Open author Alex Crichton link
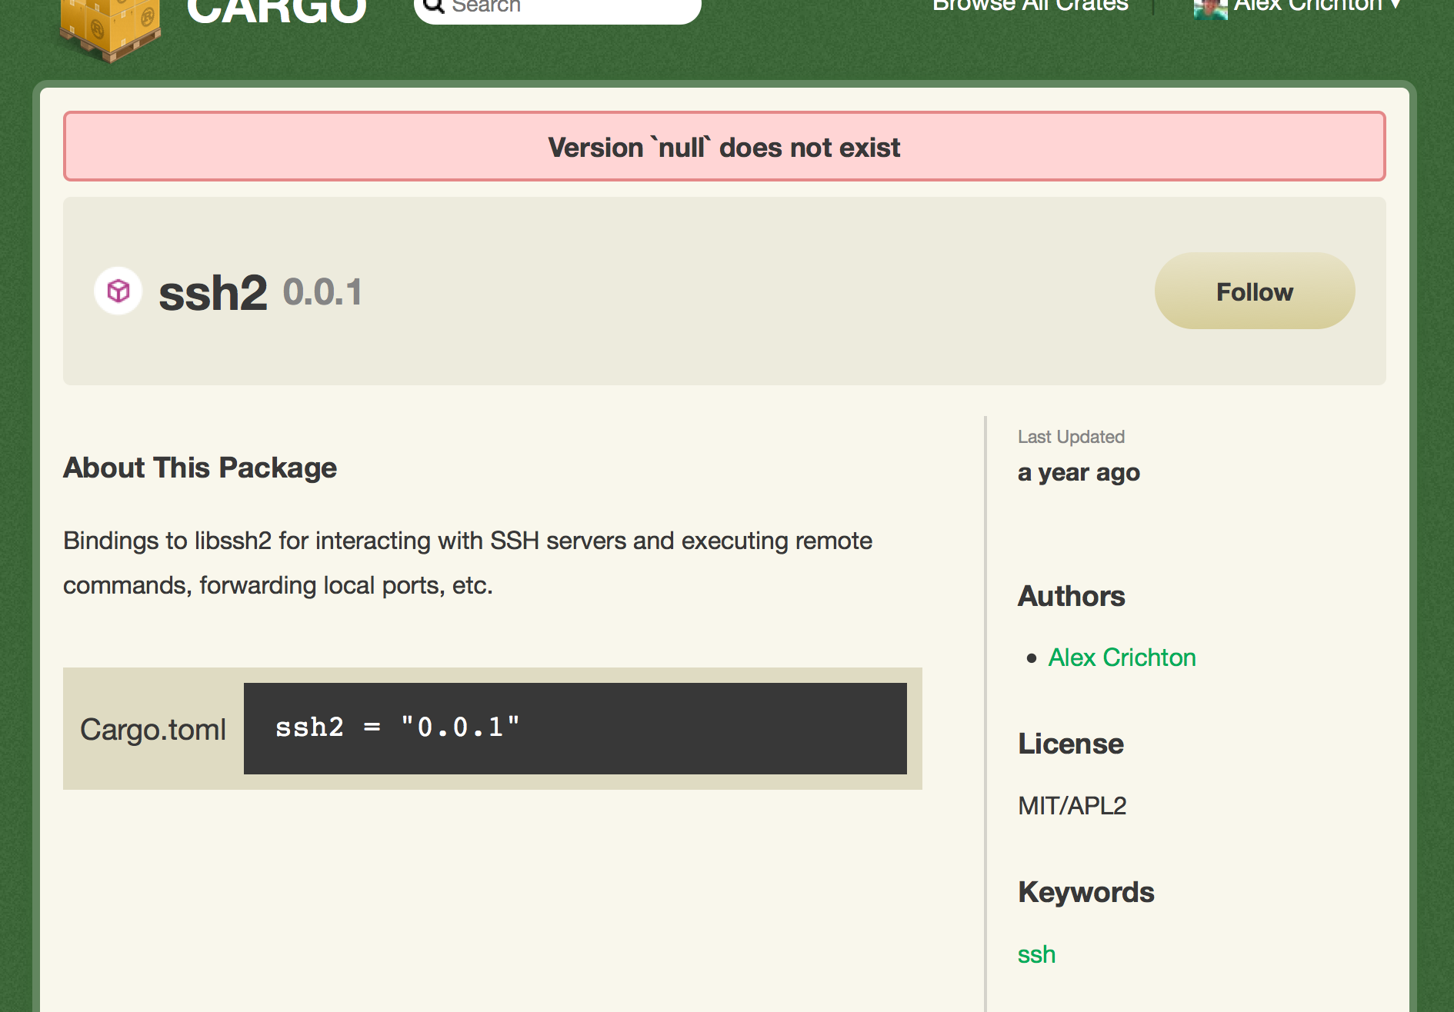The width and height of the screenshot is (1454, 1012). 1122,657
